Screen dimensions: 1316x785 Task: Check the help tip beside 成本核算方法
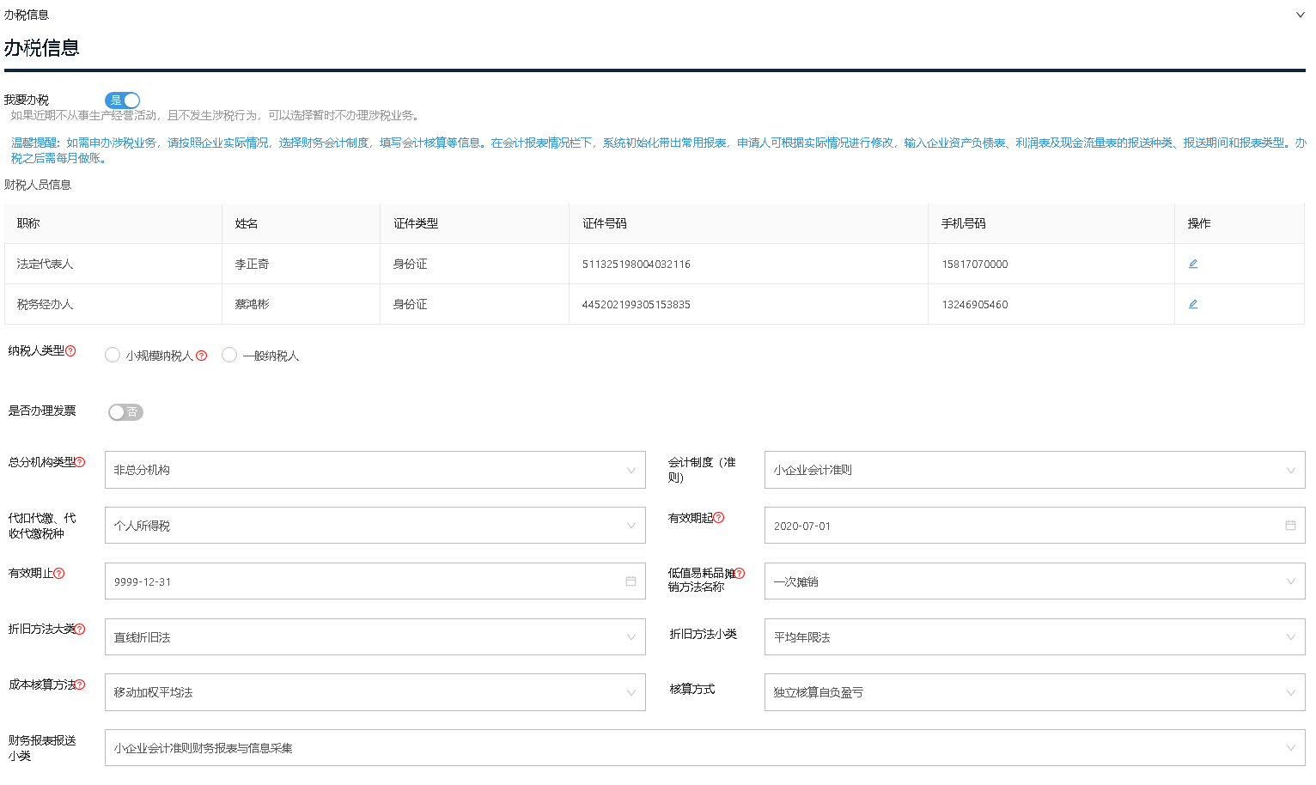79,685
